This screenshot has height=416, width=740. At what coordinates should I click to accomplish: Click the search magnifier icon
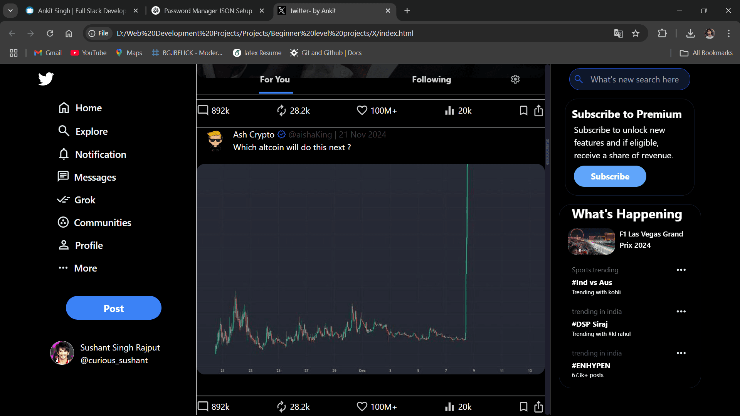(x=579, y=79)
